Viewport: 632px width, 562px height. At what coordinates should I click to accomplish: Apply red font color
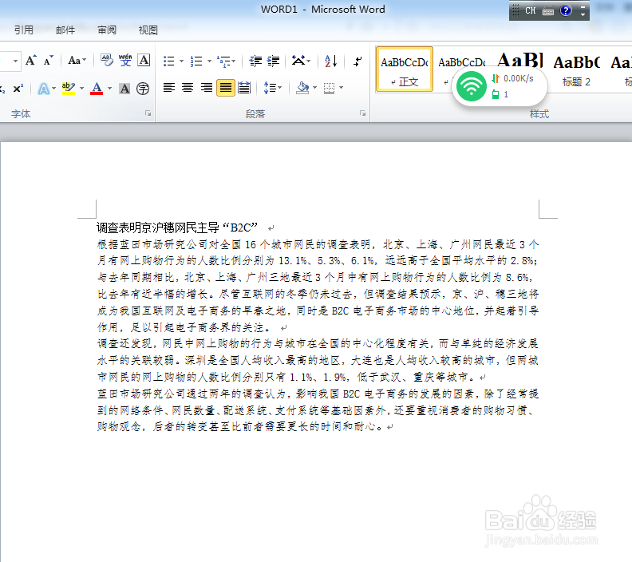[x=97, y=89]
